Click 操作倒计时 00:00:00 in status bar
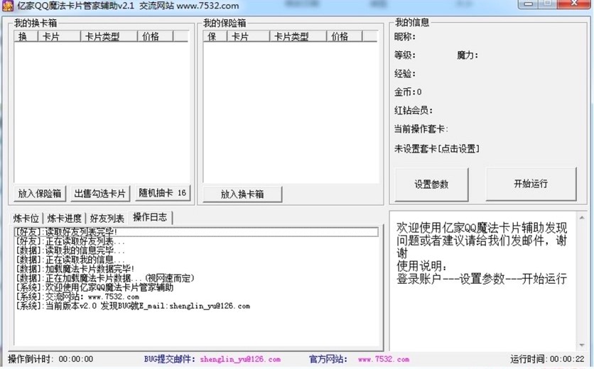 point(50,359)
